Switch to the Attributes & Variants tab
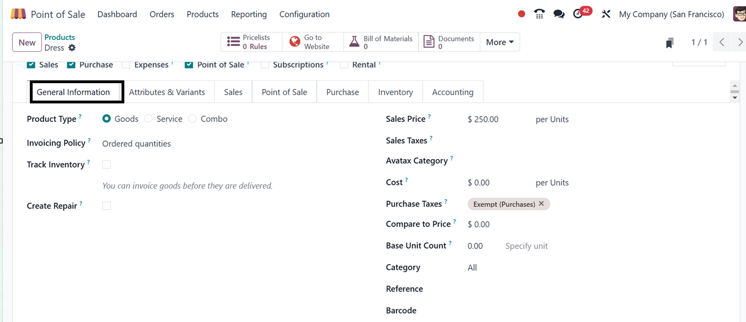This screenshot has width=746, height=322. point(167,92)
